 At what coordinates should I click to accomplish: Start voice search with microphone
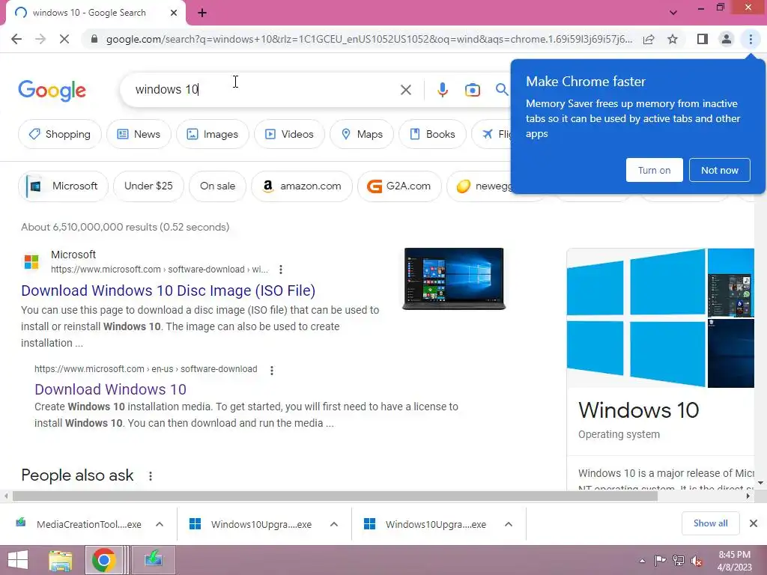[443, 90]
